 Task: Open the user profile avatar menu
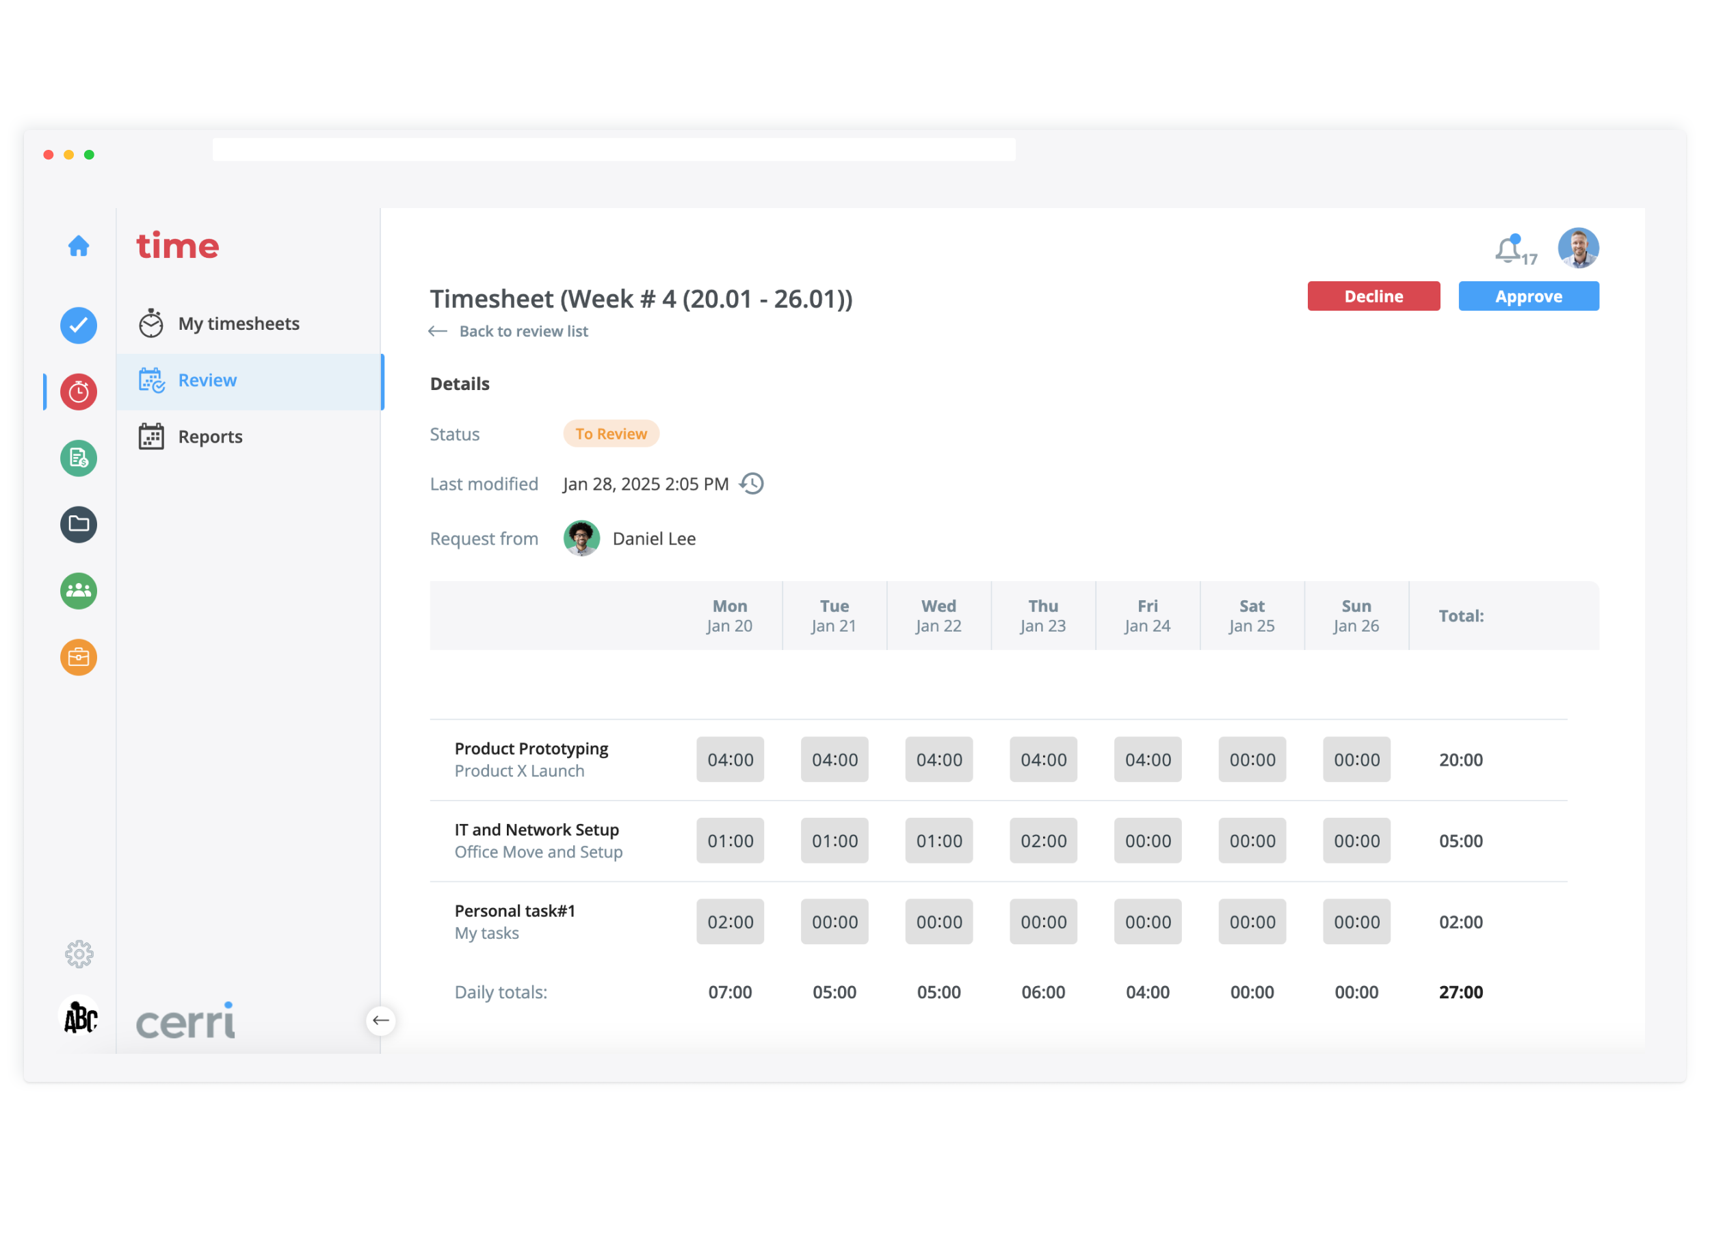click(x=1578, y=248)
